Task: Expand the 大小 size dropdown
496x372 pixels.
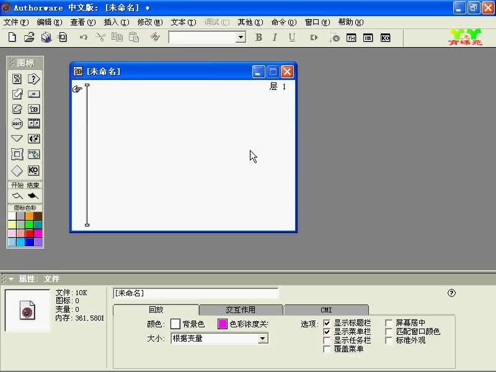Action: click(262, 339)
